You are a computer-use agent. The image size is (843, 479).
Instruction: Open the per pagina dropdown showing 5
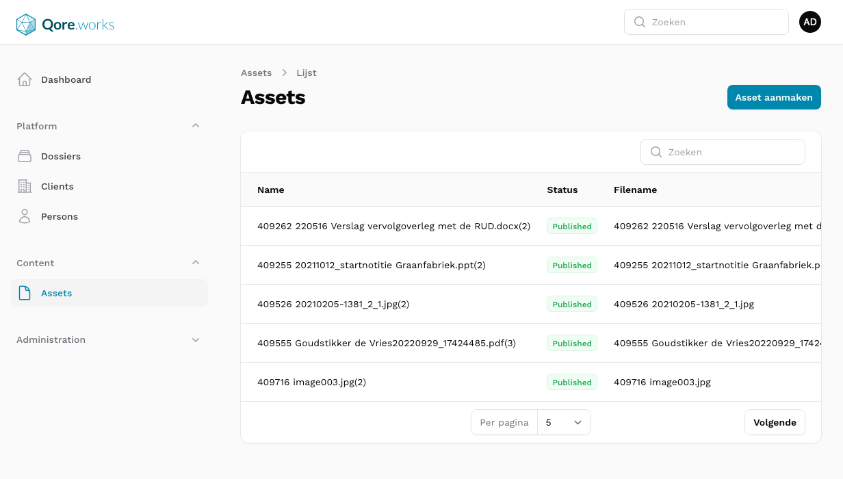(x=564, y=422)
